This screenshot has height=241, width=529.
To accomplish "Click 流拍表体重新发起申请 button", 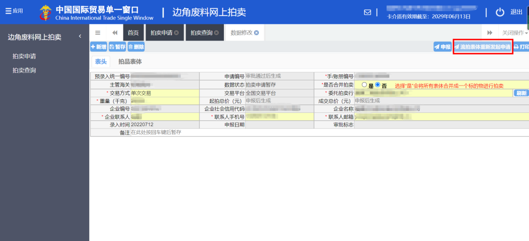I will [482, 47].
